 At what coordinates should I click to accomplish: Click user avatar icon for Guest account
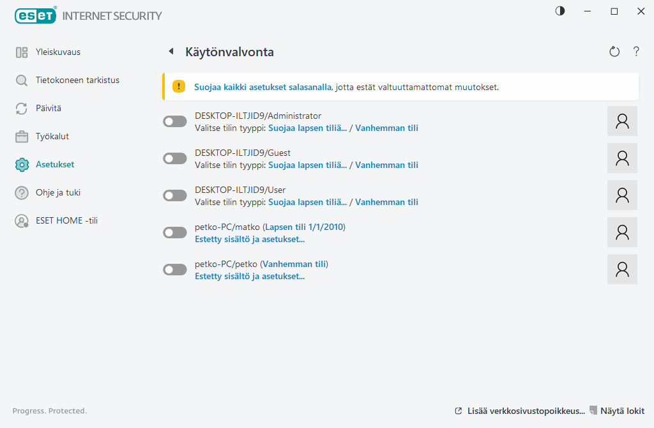[x=622, y=158]
